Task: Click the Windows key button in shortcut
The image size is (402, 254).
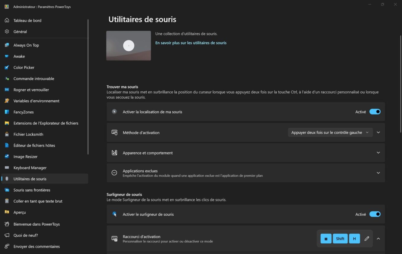Action: (x=326, y=239)
